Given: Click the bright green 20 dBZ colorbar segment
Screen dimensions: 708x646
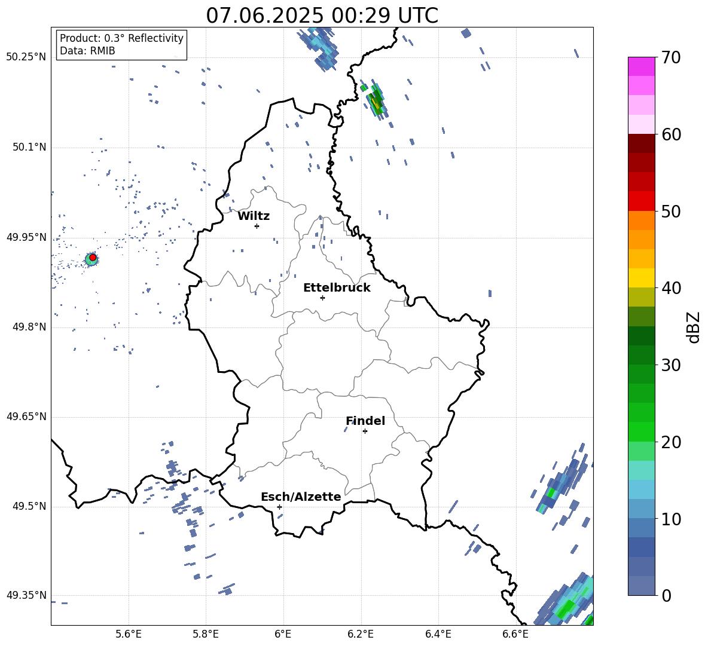Looking at the screenshot, I should coord(642,431).
